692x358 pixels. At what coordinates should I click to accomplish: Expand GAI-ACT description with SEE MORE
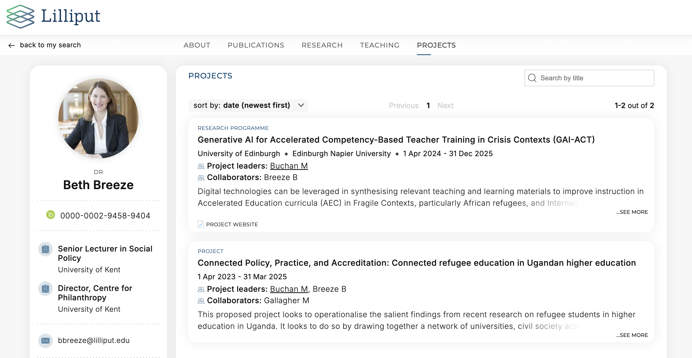632,212
